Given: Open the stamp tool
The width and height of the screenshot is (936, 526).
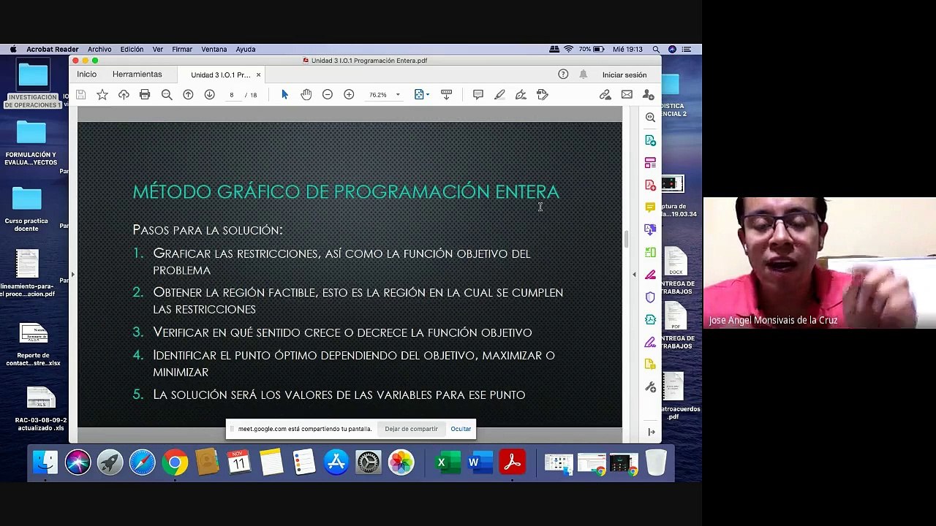Looking at the screenshot, I should click(543, 95).
